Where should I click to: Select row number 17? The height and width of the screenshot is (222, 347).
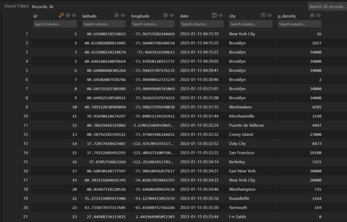click(26, 180)
